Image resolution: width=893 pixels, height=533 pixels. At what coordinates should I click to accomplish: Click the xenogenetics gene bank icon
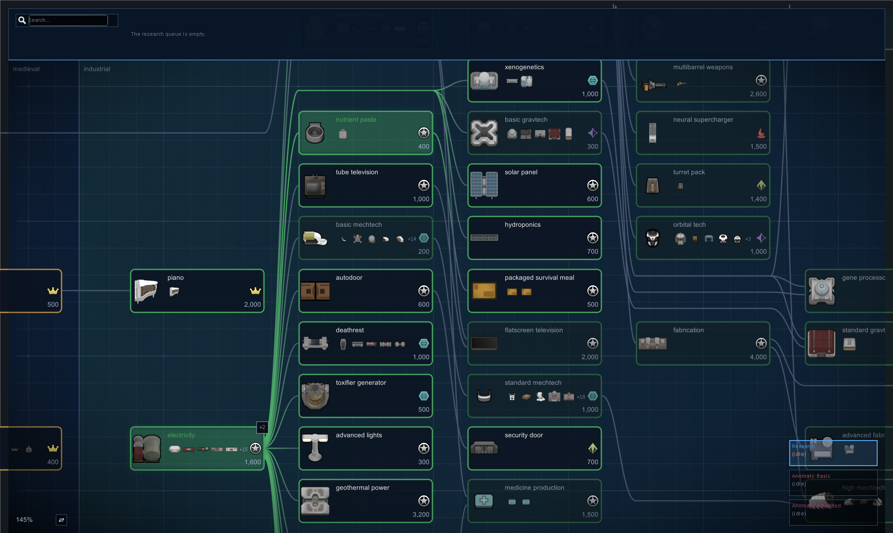pos(484,81)
